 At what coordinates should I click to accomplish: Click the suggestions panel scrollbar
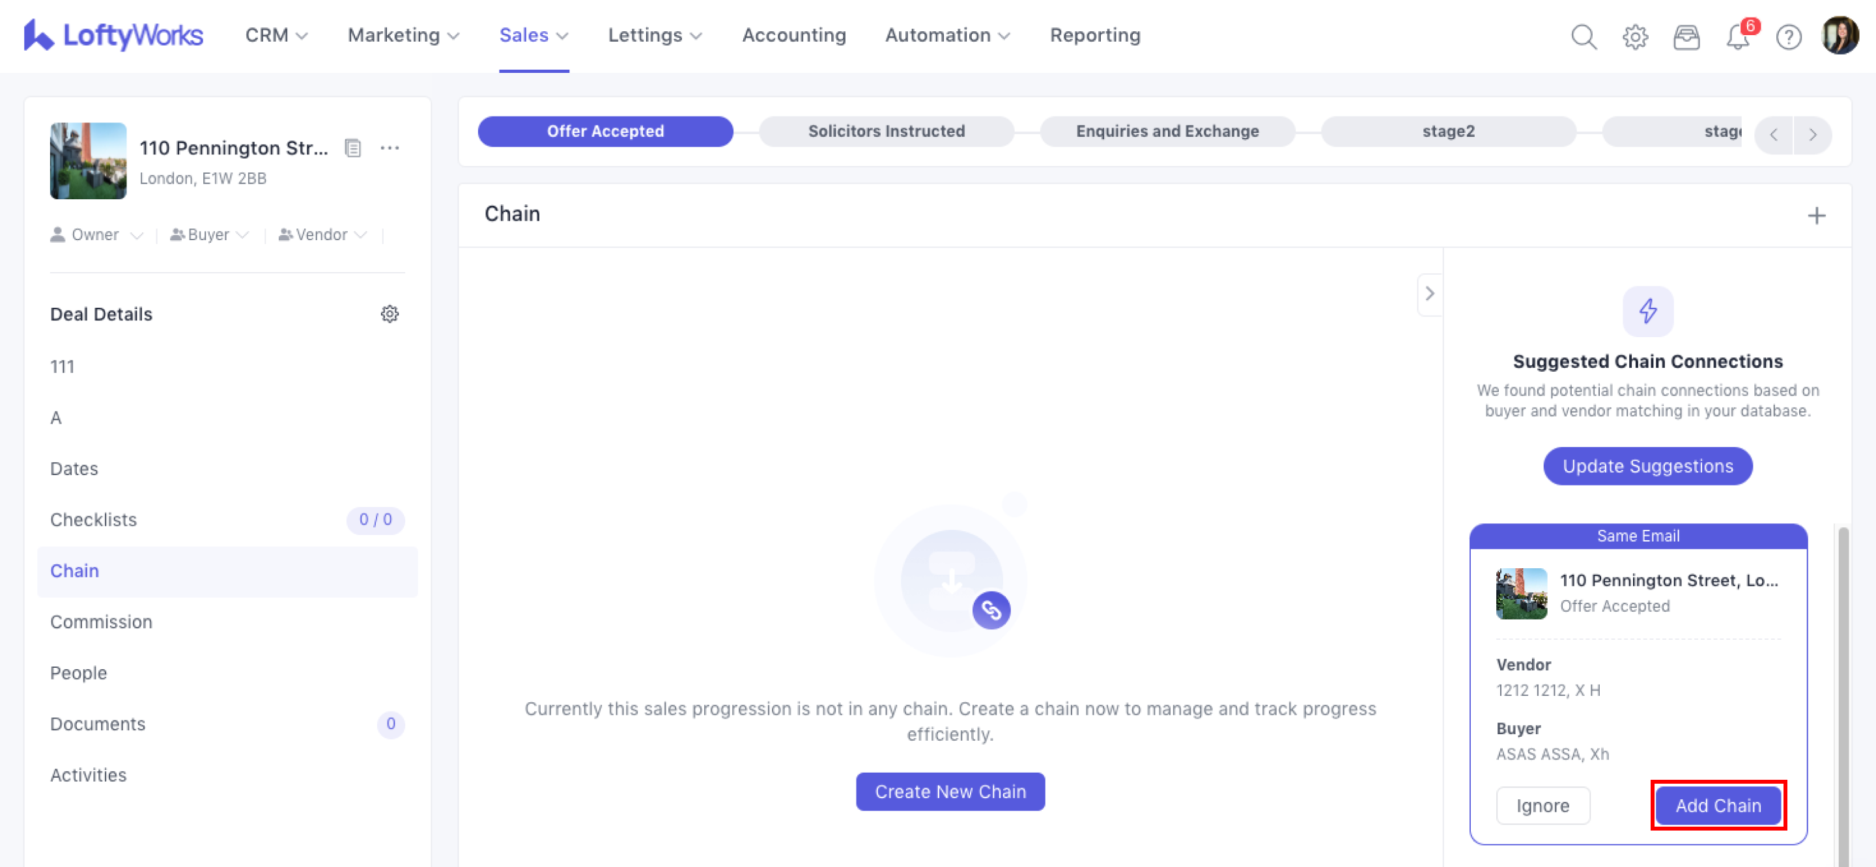pos(1843,691)
